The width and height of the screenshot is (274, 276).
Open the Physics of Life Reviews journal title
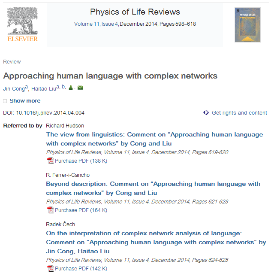pyautogui.click(x=135, y=12)
